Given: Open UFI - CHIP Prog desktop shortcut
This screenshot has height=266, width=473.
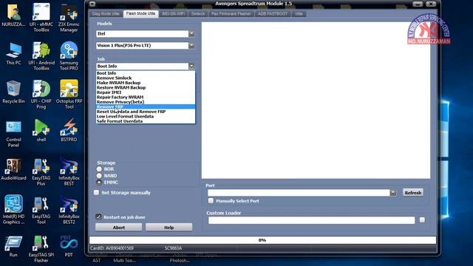Looking at the screenshot, I should (41, 95).
